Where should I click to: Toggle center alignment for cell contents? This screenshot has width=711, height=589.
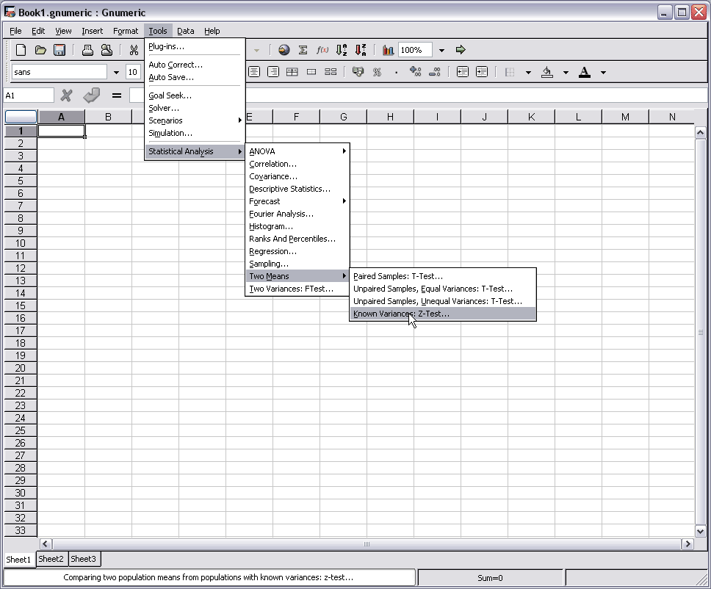tap(254, 71)
